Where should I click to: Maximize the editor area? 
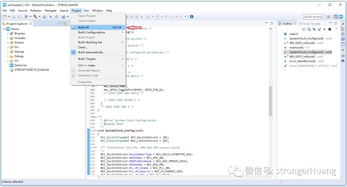[271, 23]
